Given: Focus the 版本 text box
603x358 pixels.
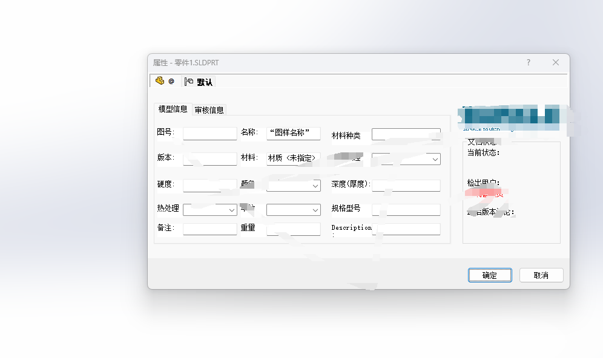Looking at the screenshot, I should [x=209, y=159].
